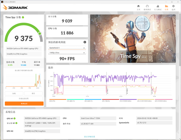Click the 2024-03-02 10:30 time field
The height and width of the screenshot is (140, 181).
[x=154, y=118]
